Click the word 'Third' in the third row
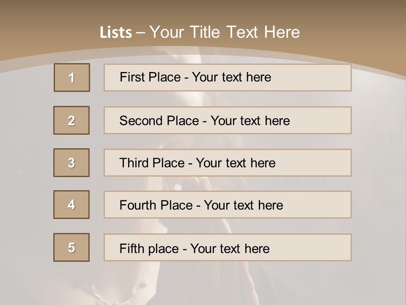Image resolution: width=406 pixels, height=305 pixels. [x=134, y=163]
